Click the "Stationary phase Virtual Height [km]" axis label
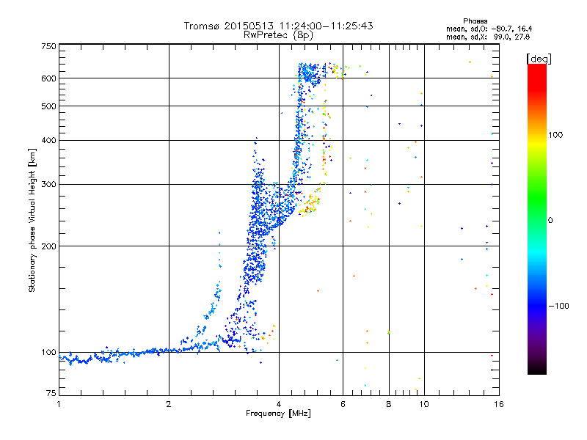Image resolution: width=587 pixels, height=440 pixels. [x=32, y=220]
